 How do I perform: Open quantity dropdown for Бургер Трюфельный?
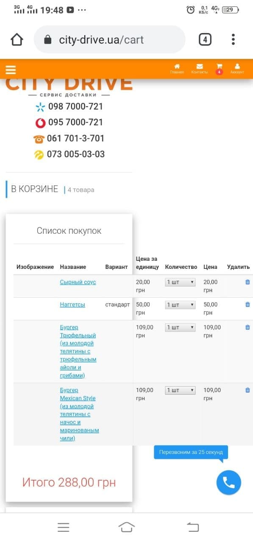point(180,327)
